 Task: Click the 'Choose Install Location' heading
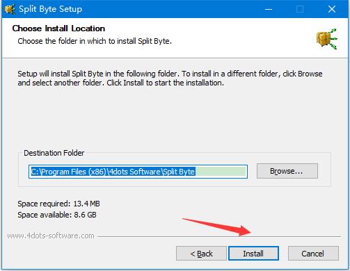click(58, 28)
